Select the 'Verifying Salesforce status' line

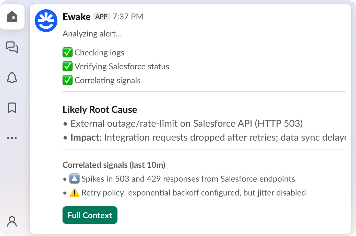[122, 67]
